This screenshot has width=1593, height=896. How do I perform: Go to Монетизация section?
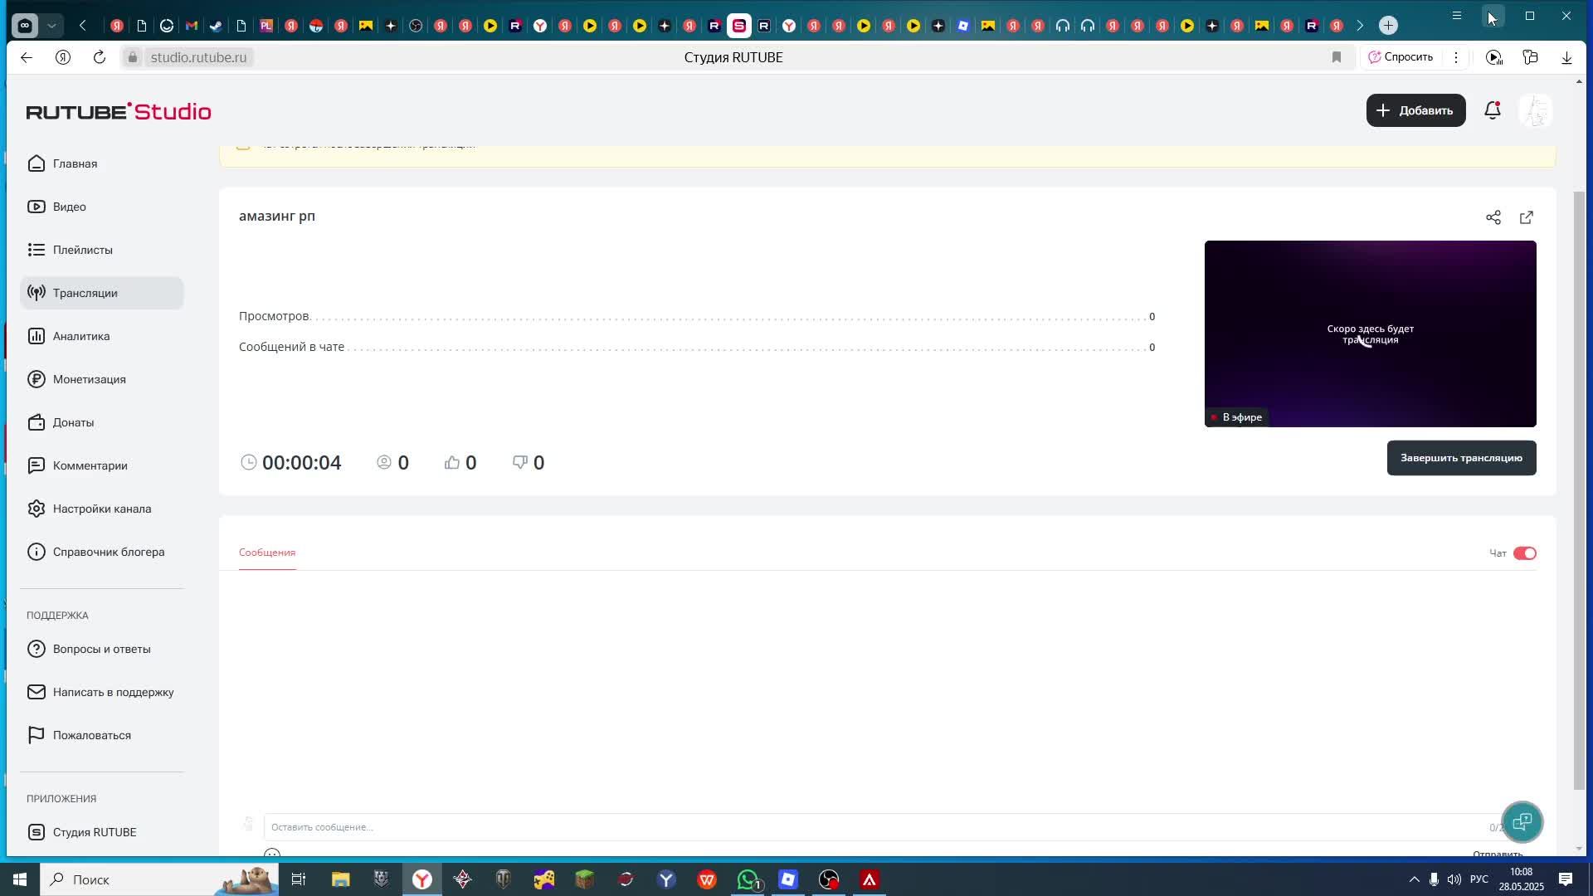[89, 379]
